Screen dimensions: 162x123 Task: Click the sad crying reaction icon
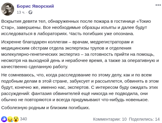coord(10,119)
